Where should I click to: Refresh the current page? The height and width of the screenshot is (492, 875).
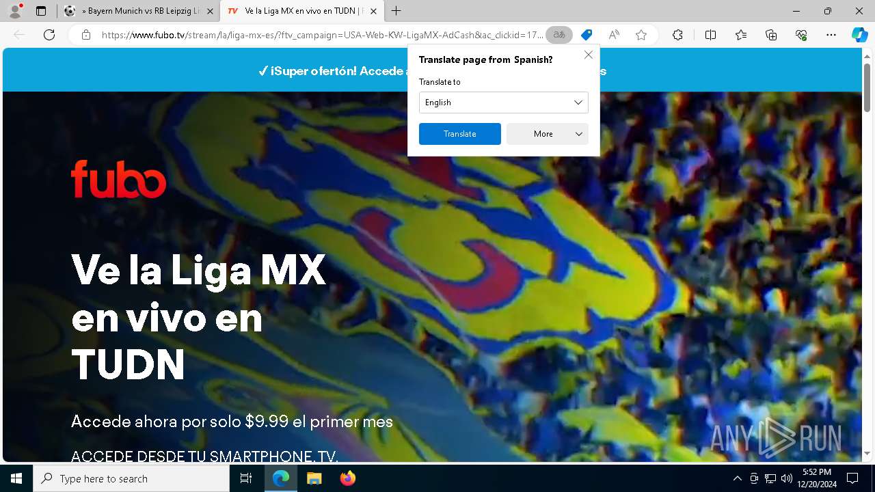(x=49, y=35)
